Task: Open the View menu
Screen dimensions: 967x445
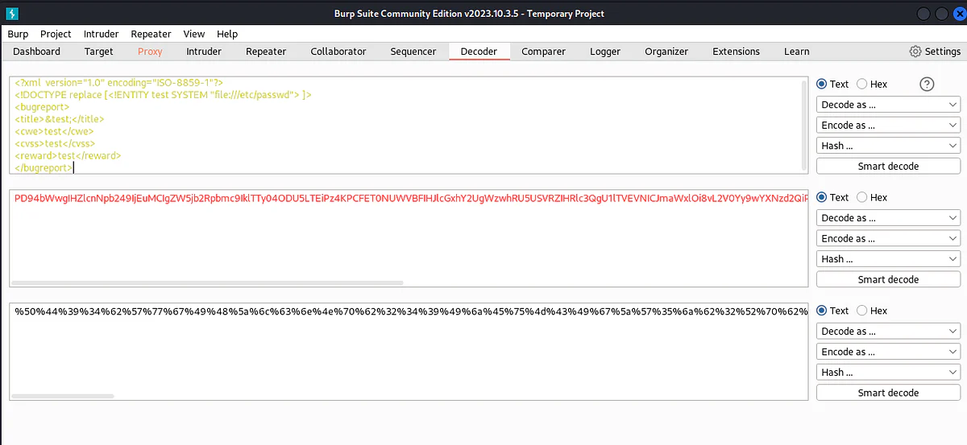Action: point(193,34)
